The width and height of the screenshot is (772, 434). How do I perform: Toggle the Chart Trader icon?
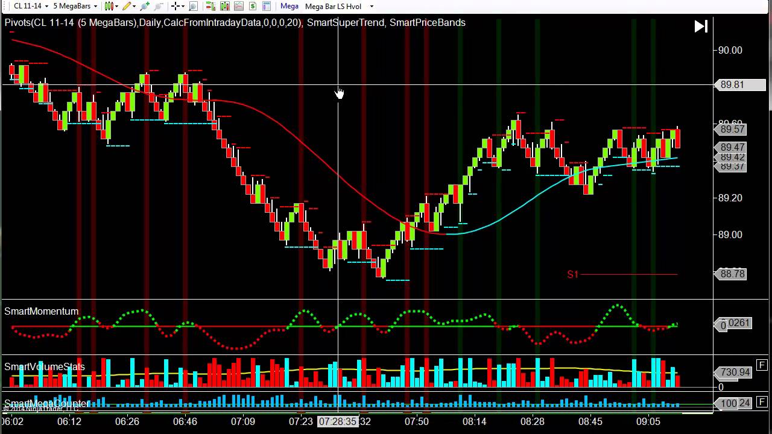tap(210, 6)
